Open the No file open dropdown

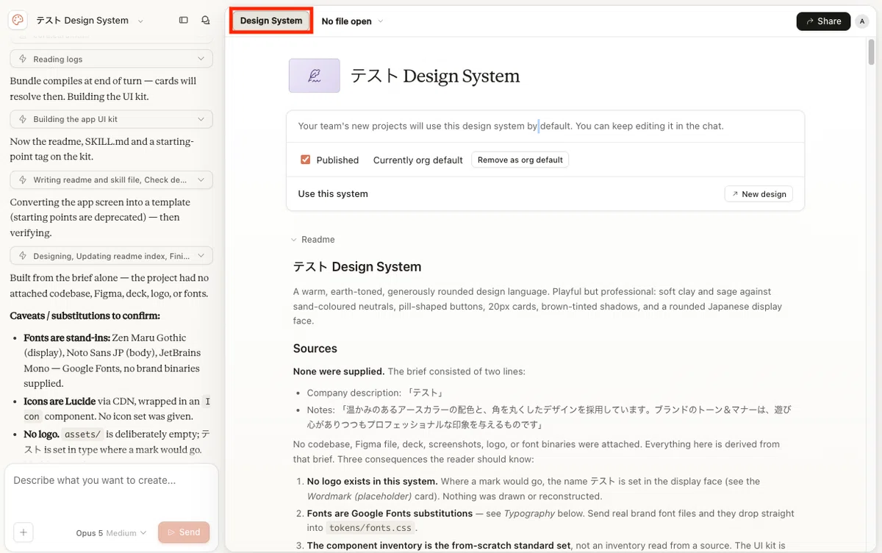pos(352,21)
